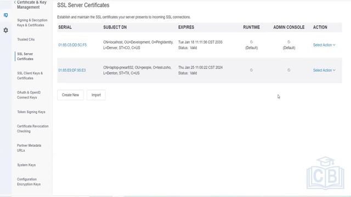Click the CN=localhost subject DN text
351x197 pixels.
pyautogui.click(x=138, y=45)
